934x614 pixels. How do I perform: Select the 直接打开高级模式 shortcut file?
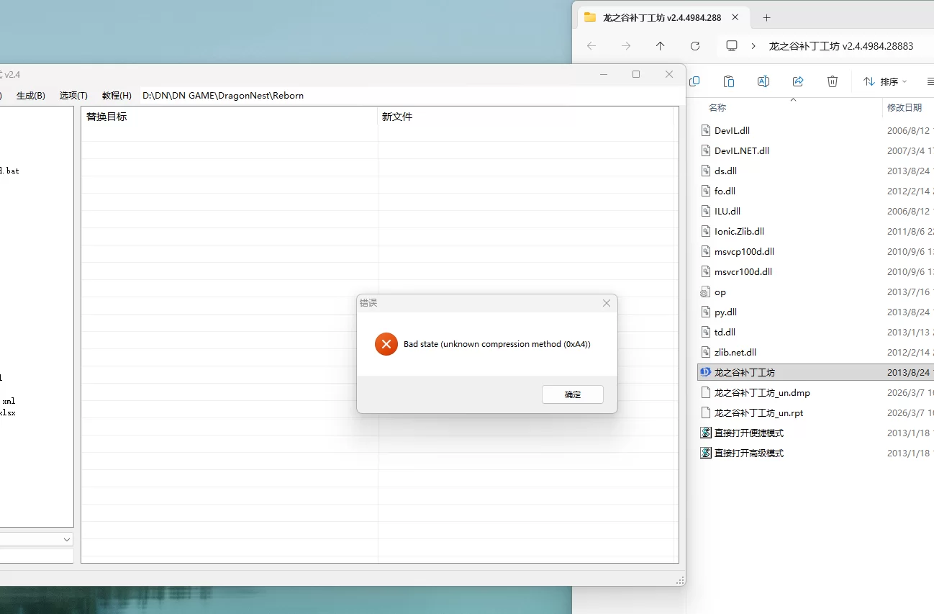click(x=748, y=453)
